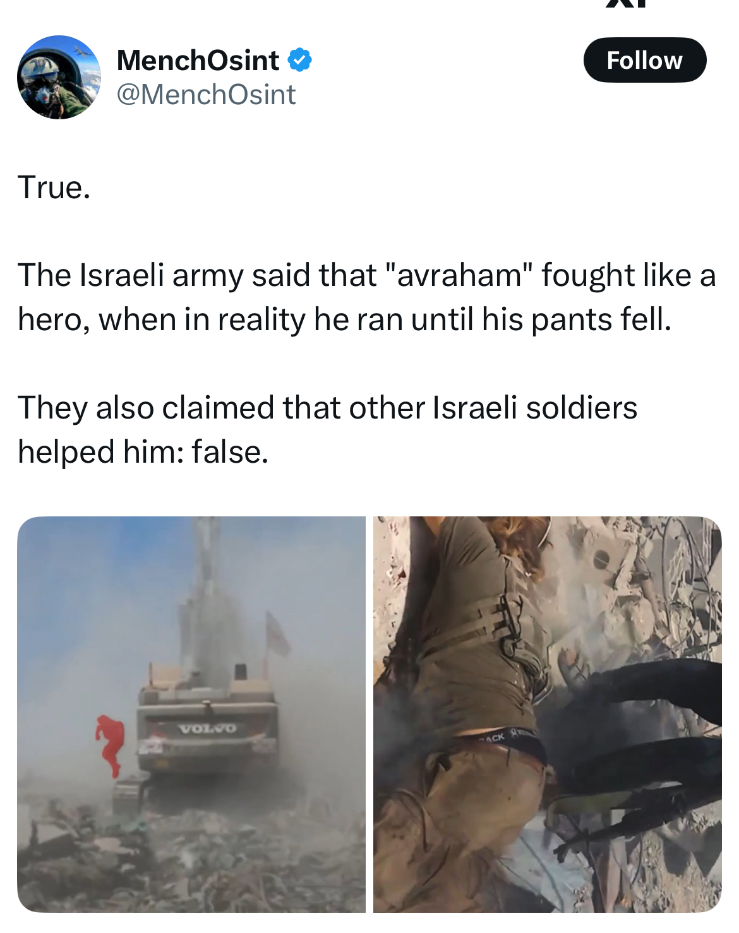Open the right photo of person in rubble
Viewport: 739px width, 933px height.
point(547,714)
